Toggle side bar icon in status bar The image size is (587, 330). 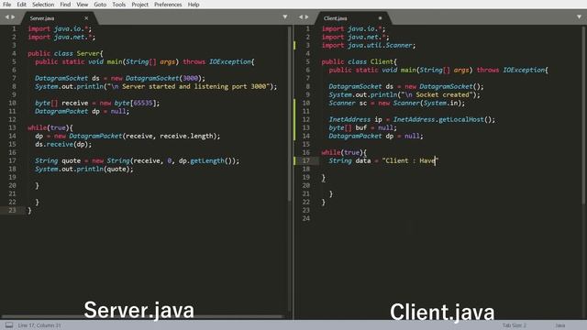(x=9, y=325)
